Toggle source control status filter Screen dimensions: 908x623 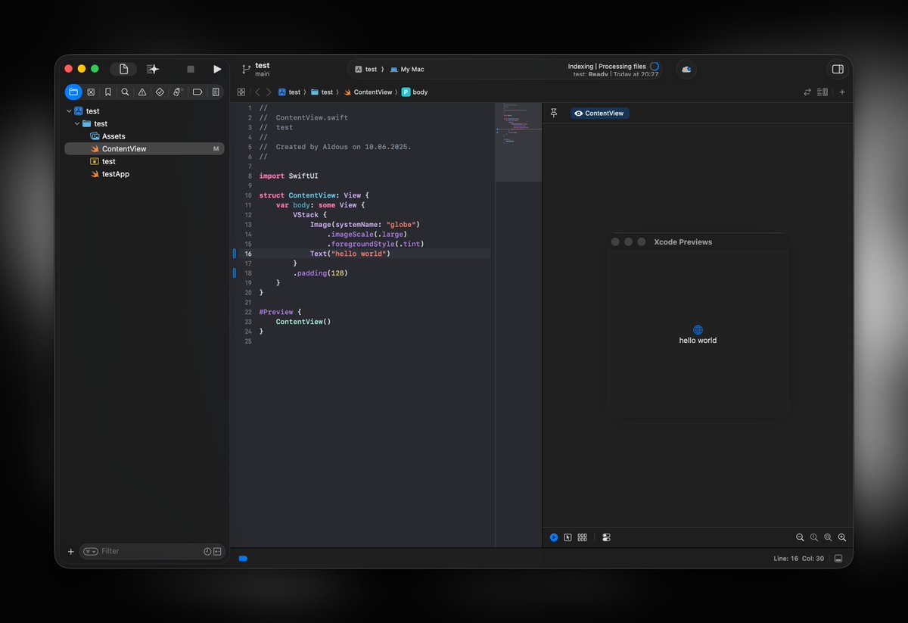pyautogui.click(x=217, y=551)
